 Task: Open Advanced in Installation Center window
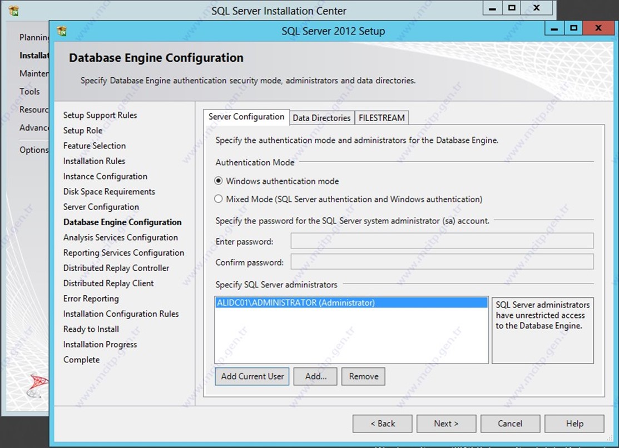coord(34,128)
